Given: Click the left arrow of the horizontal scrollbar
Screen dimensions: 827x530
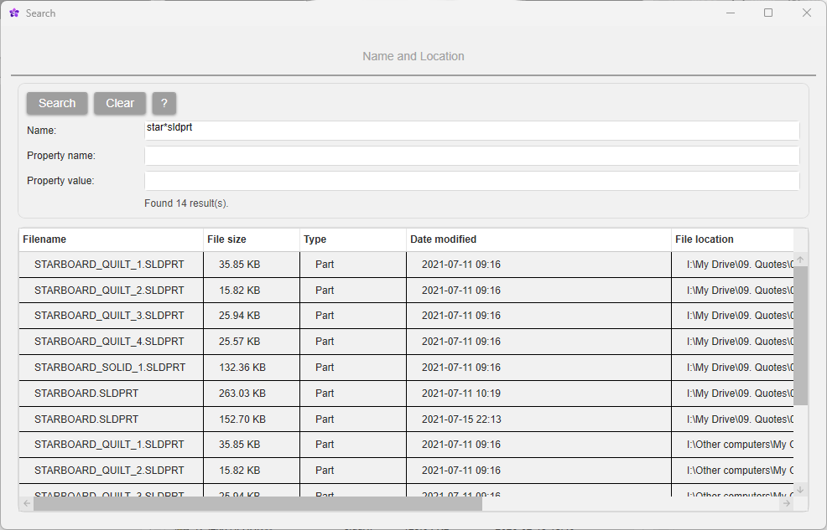Looking at the screenshot, I should coord(25,503).
